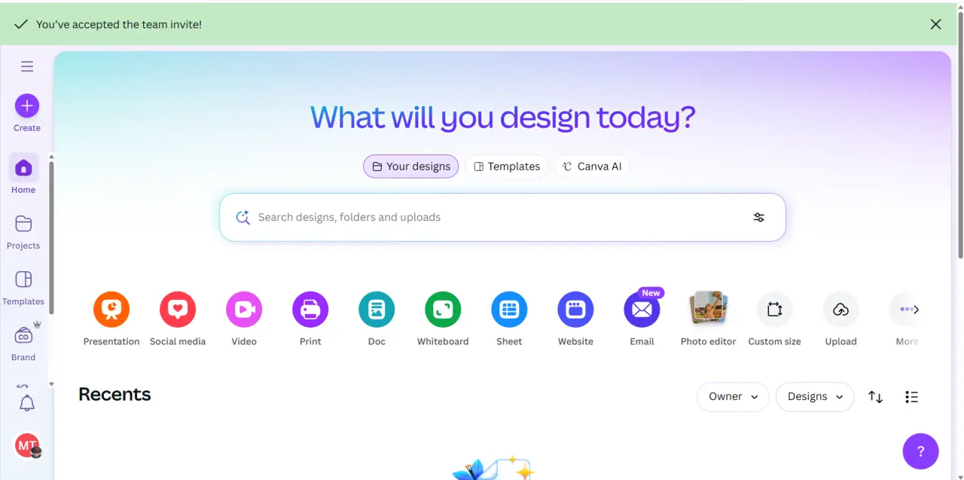Open the hamburger menu in sidebar
Viewport: 964px width, 480px height.
[27, 66]
